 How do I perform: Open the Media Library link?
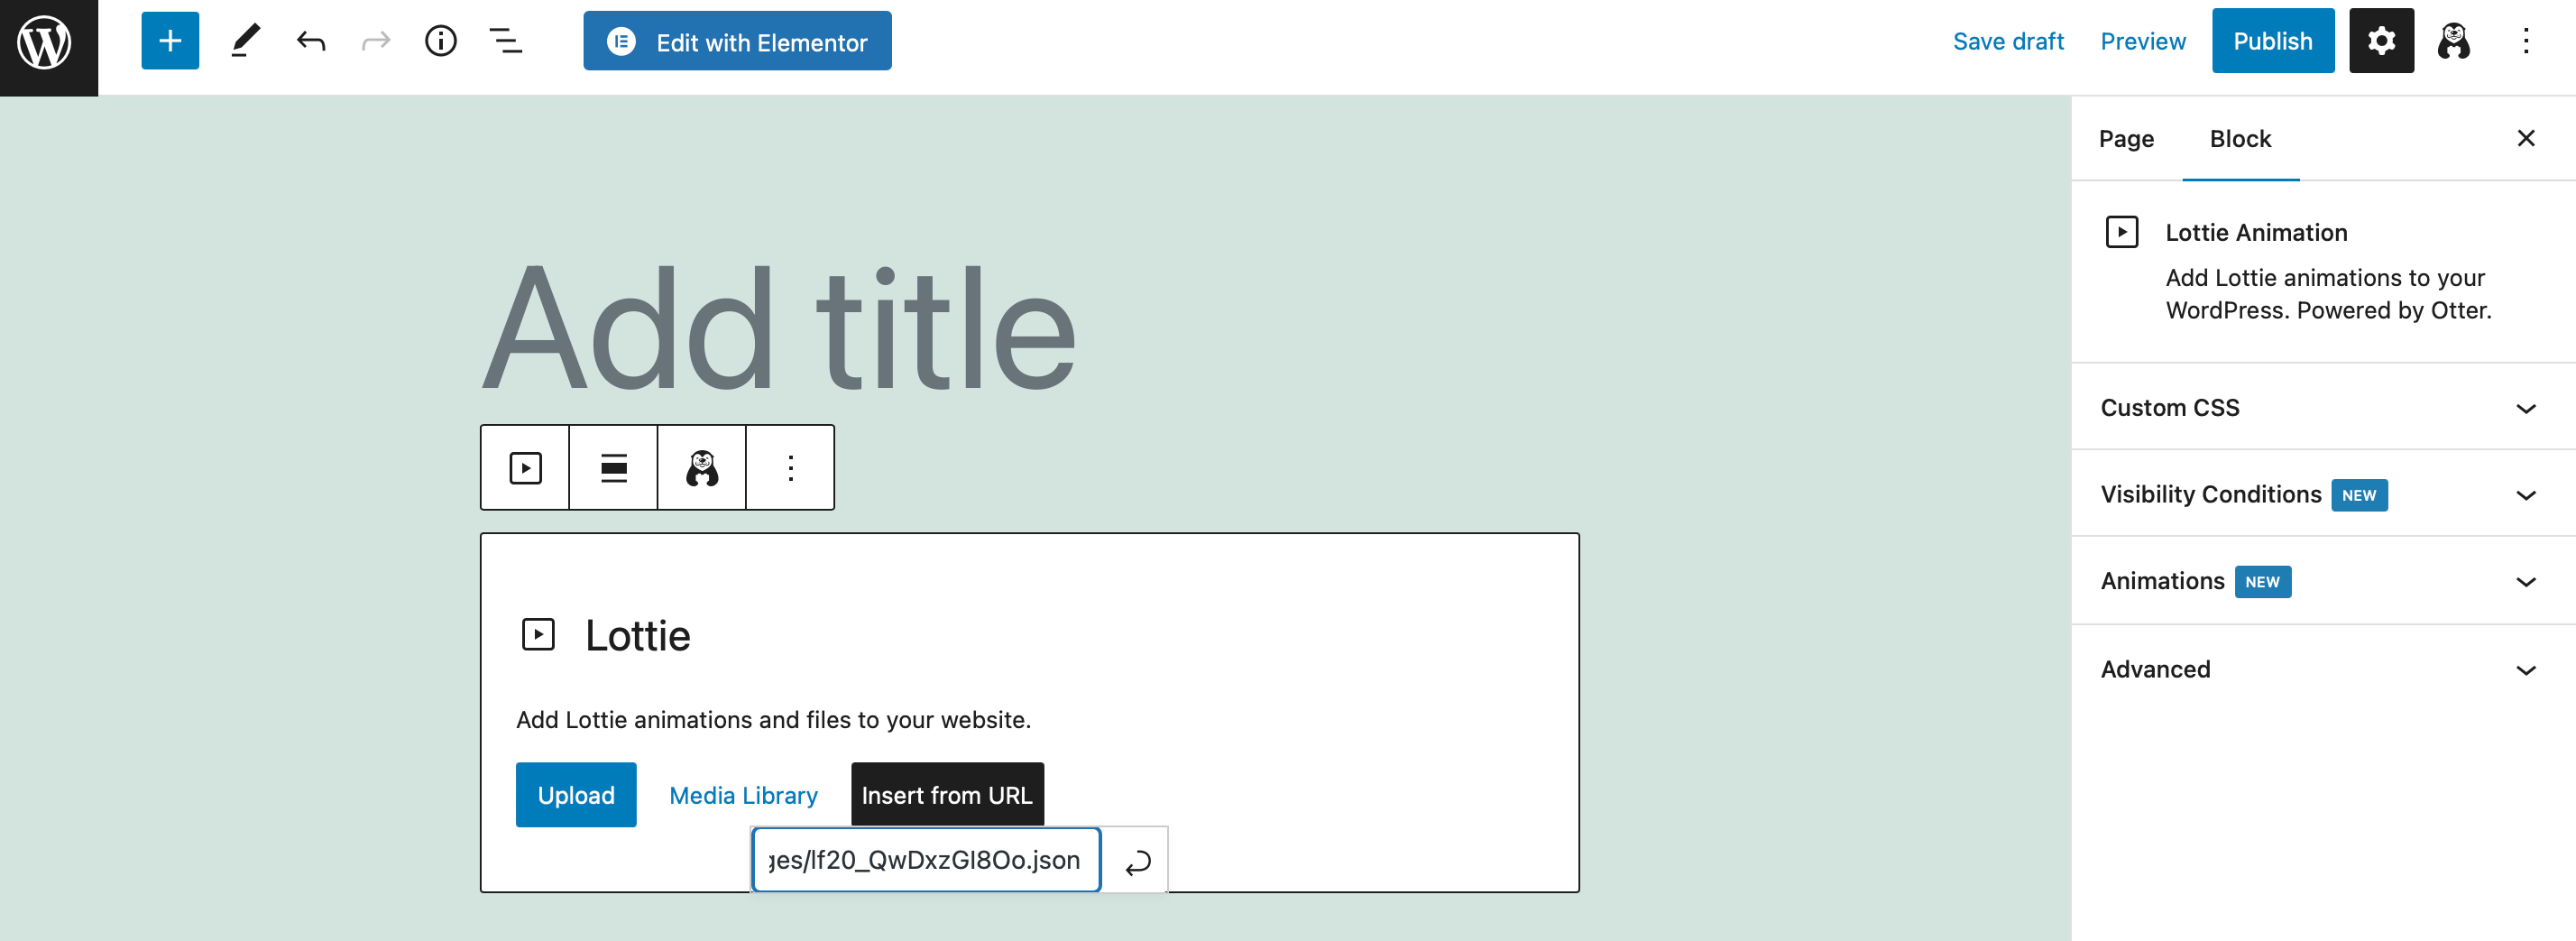coord(743,794)
